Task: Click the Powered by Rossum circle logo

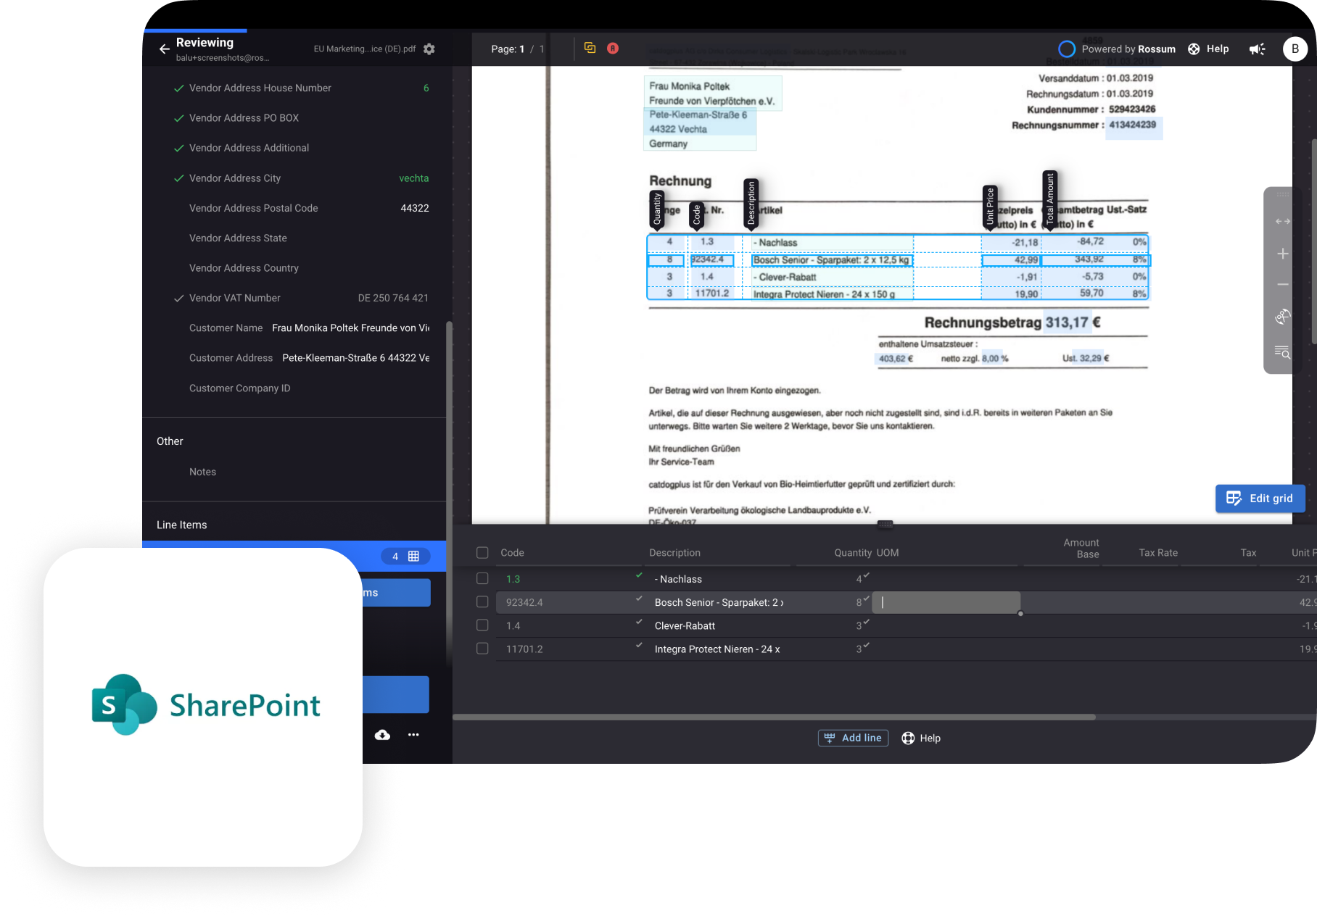Action: [1067, 49]
